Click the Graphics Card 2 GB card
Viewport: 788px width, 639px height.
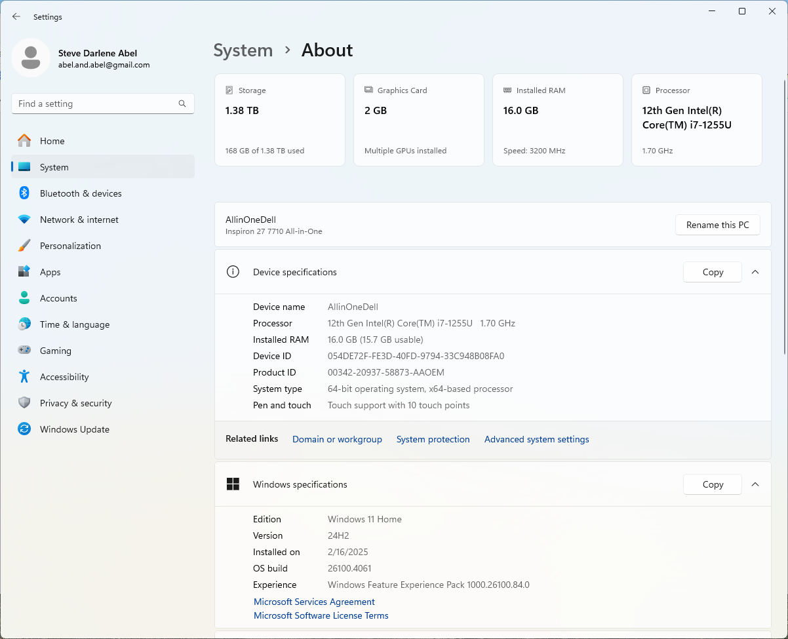pos(419,120)
